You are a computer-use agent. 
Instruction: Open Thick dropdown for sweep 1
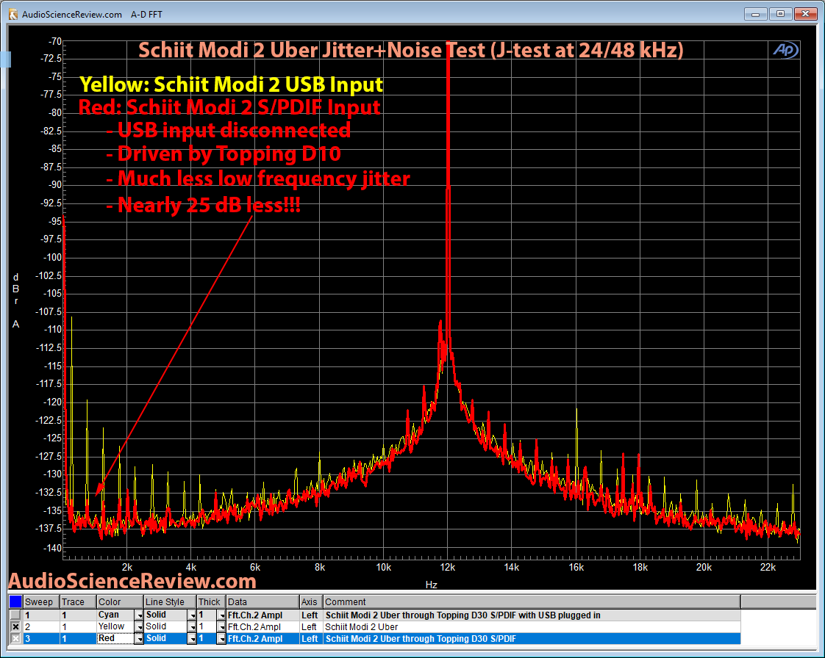coord(221,615)
